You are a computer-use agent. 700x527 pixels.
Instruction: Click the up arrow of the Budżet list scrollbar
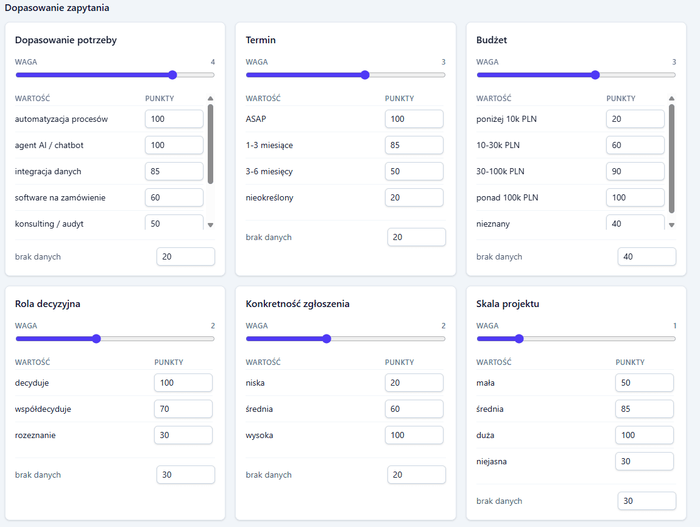pyautogui.click(x=671, y=98)
